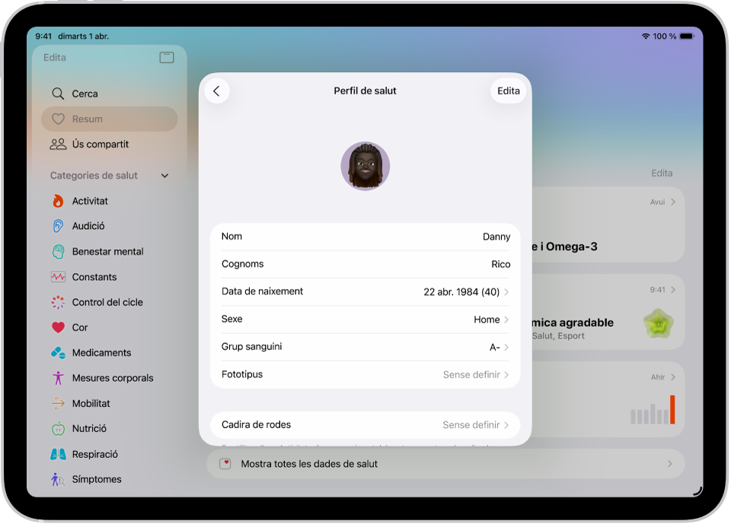
Task: Tap Sense definir in the Fototipus row
Action: click(471, 374)
